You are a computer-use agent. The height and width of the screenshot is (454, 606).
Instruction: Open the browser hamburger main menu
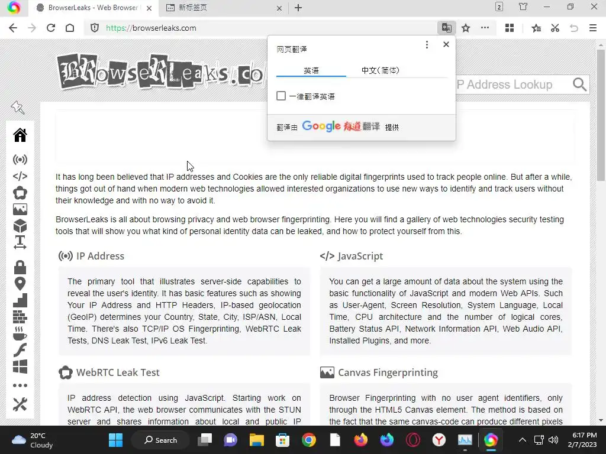593,28
